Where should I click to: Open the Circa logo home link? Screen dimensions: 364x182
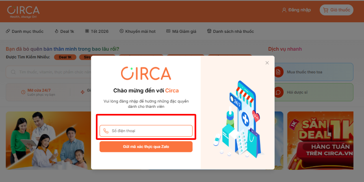23,12
